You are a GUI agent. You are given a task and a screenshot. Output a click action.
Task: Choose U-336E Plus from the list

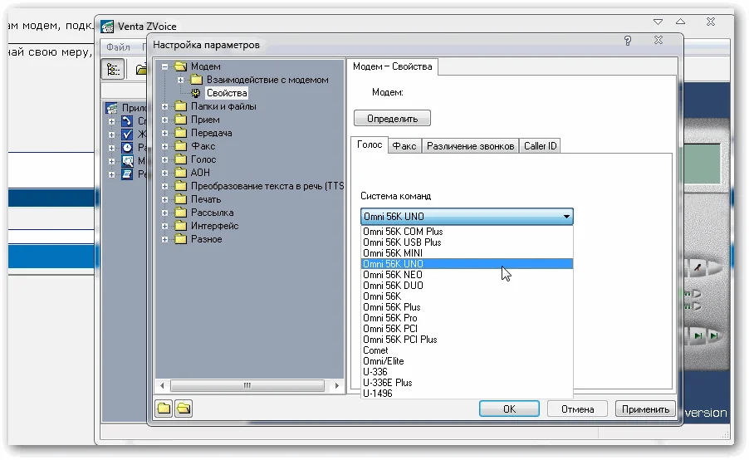[x=467, y=383]
